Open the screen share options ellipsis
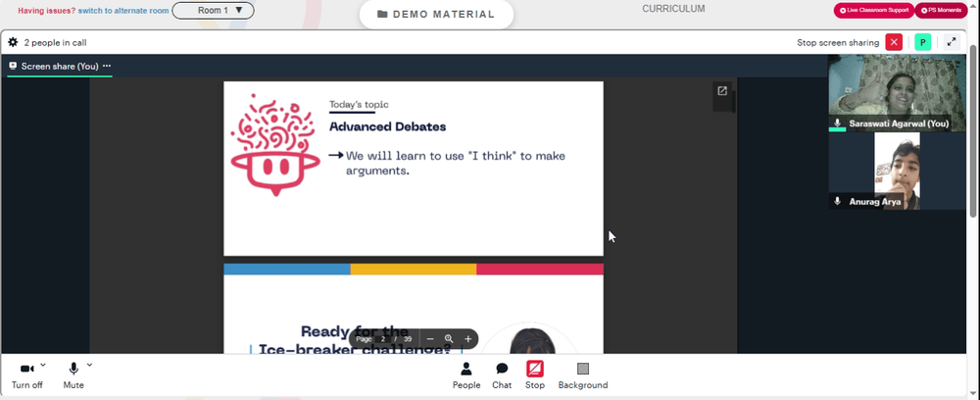Screen dimensions: 980x400 (107, 66)
